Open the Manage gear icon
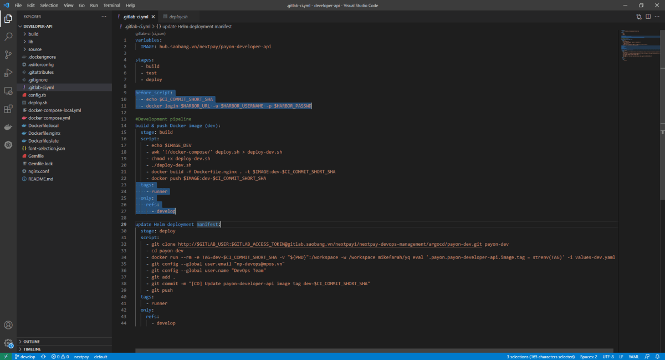The width and height of the screenshot is (665, 360). pos(8,343)
